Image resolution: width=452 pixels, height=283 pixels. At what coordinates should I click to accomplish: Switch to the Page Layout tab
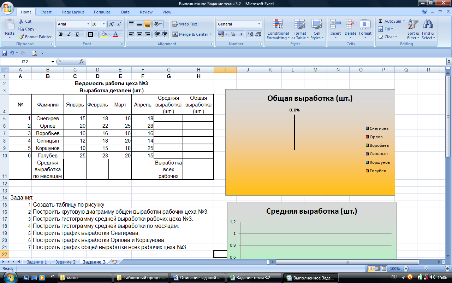[x=73, y=12]
